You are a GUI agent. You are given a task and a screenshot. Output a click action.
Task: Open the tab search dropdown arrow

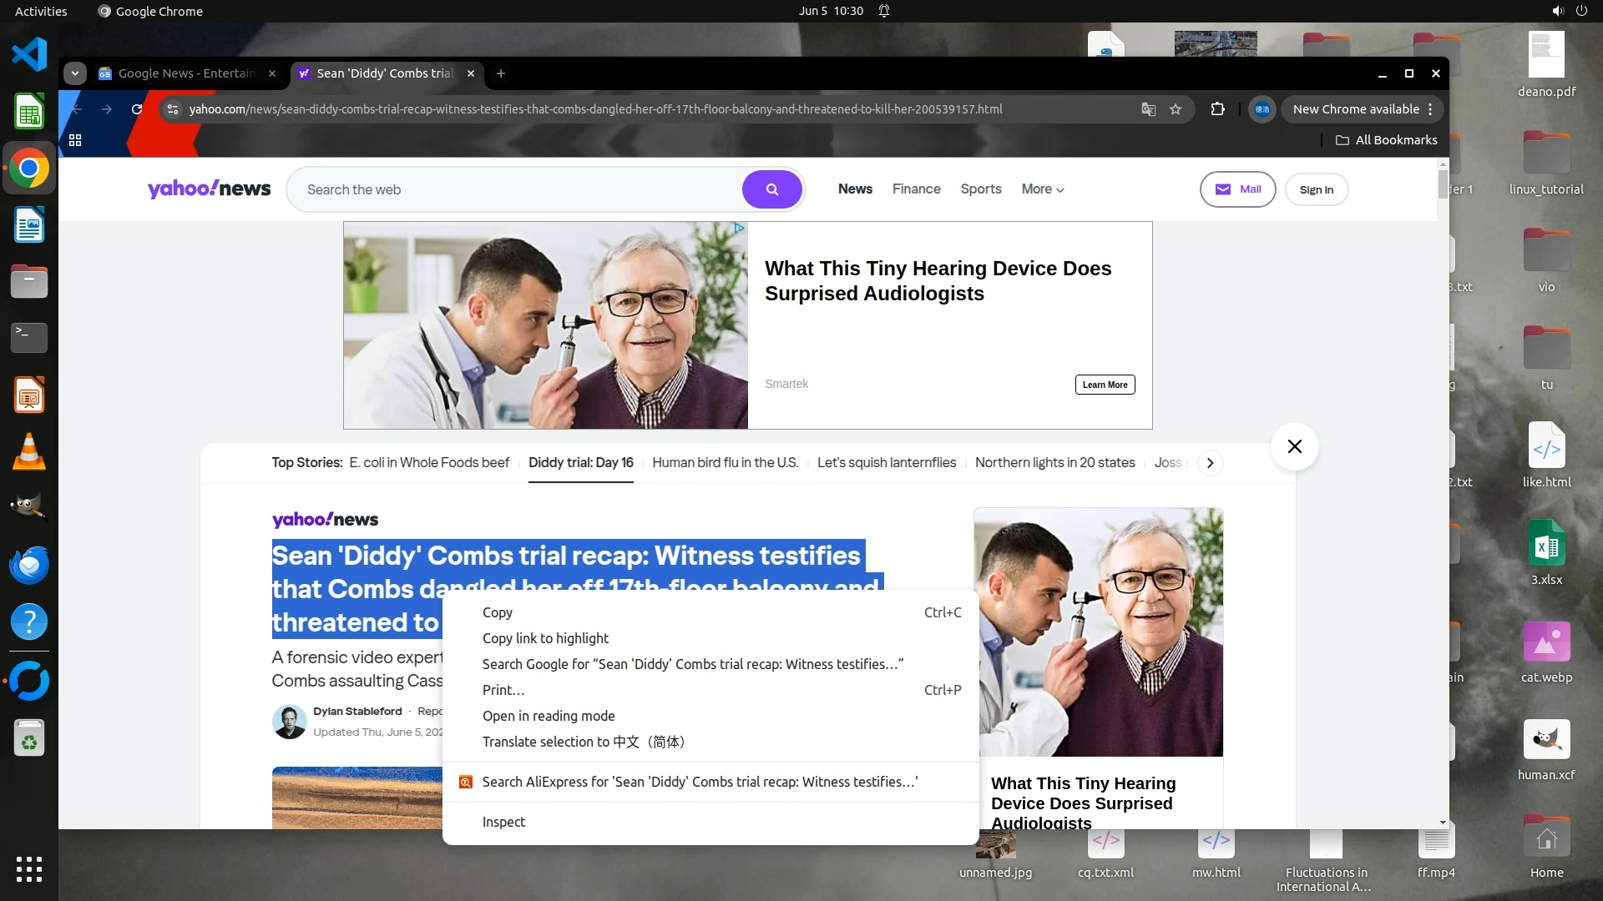point(75,73)
